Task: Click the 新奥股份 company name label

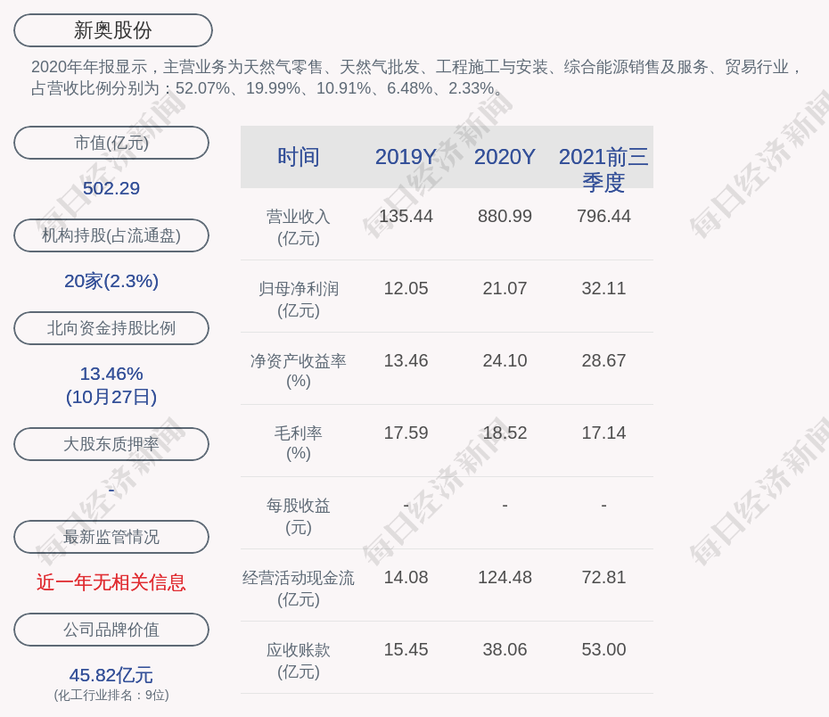Action: [112, 30]
